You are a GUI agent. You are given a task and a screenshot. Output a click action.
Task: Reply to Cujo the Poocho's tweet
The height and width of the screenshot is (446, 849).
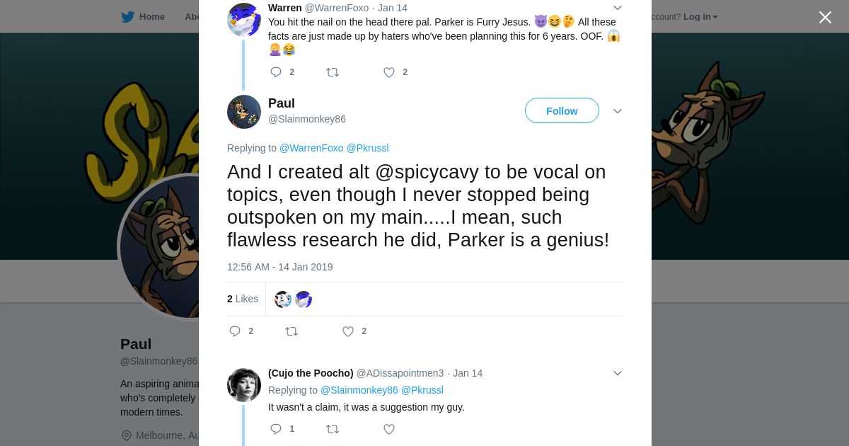[276, 429]
